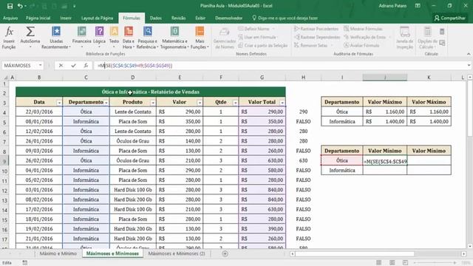Image resolution: width=473 pixels, height=266 pixels.
Task: Select the column G header
Action: click(x=262, y=78)
